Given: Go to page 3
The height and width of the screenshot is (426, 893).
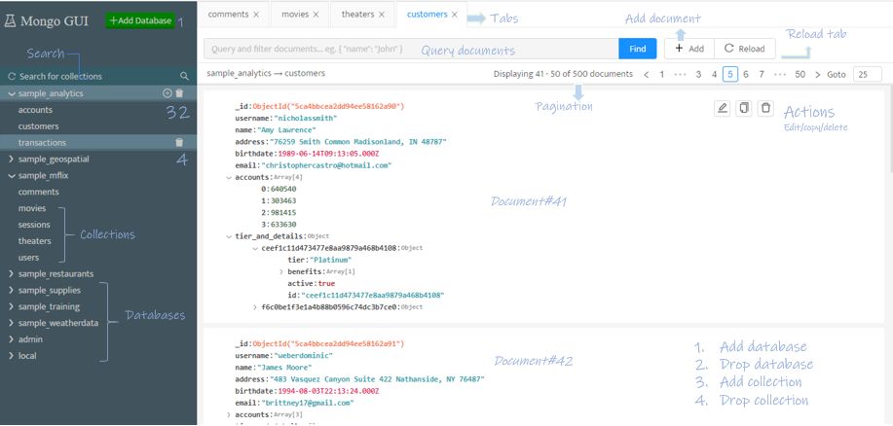Looking at the screenshot, I should click(x=698, y=75).
